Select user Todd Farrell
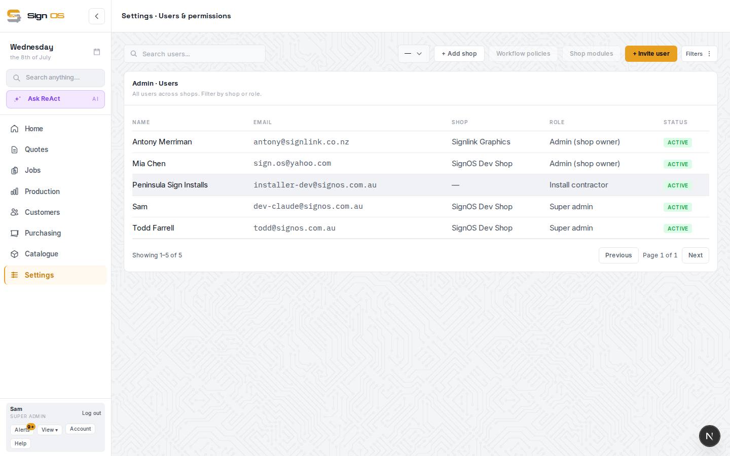Viewport: 730px width, 456px height. [x=153, y=228]
